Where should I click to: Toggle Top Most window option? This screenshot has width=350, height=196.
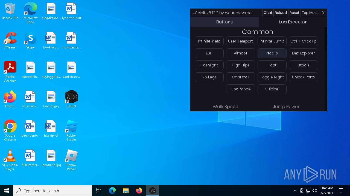(x=310, y=13)
